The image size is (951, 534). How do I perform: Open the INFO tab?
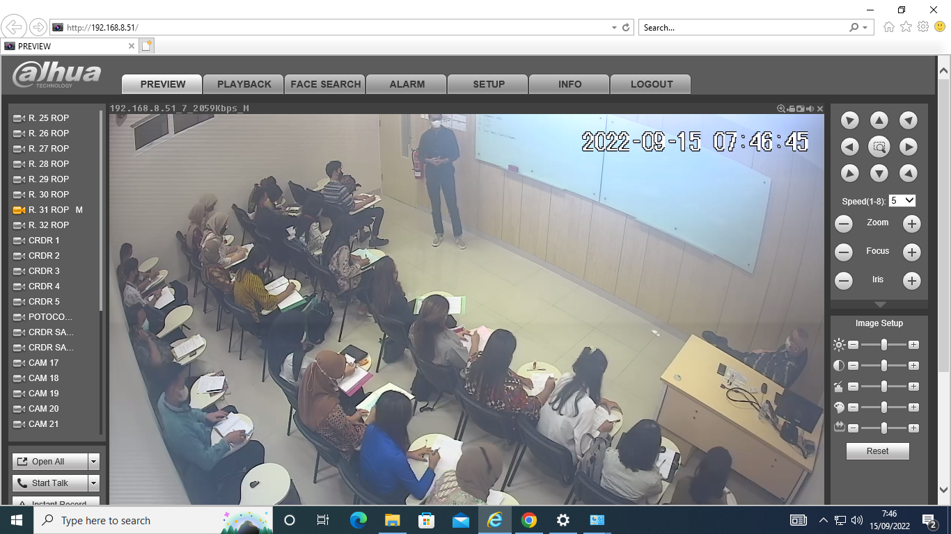pos(569,84)
